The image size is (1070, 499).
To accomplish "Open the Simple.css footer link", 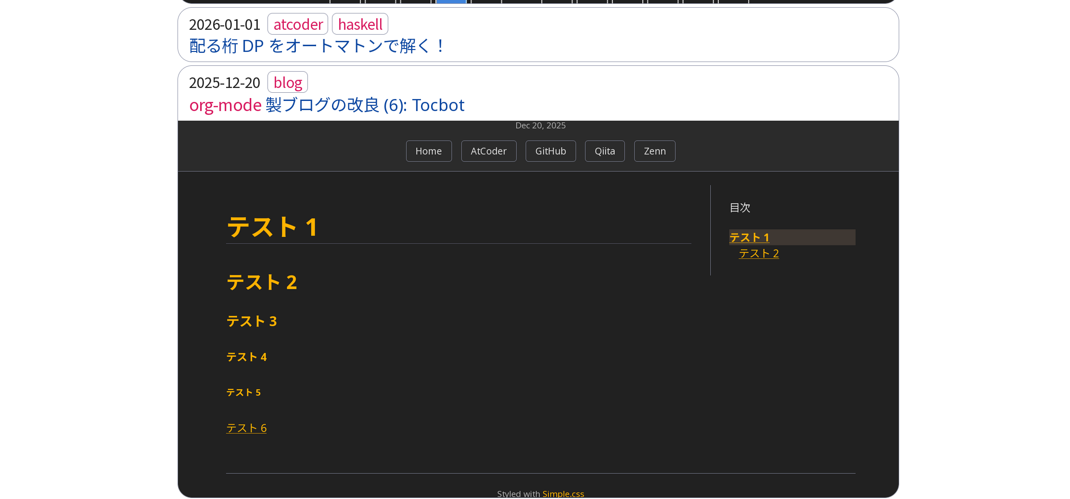I will pyautogui.click(x=563, y=494).
